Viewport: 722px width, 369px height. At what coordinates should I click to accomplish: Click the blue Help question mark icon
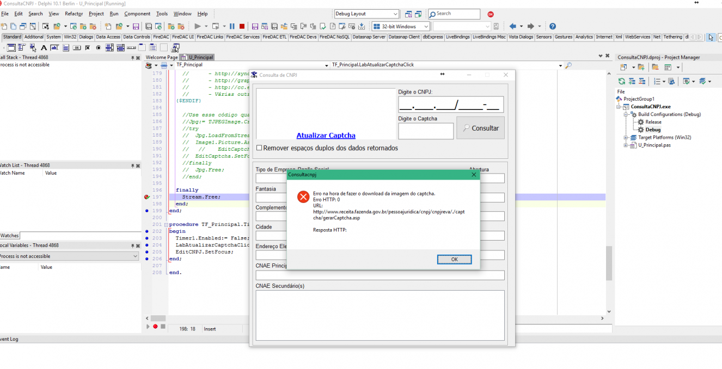tap(553, 26)
